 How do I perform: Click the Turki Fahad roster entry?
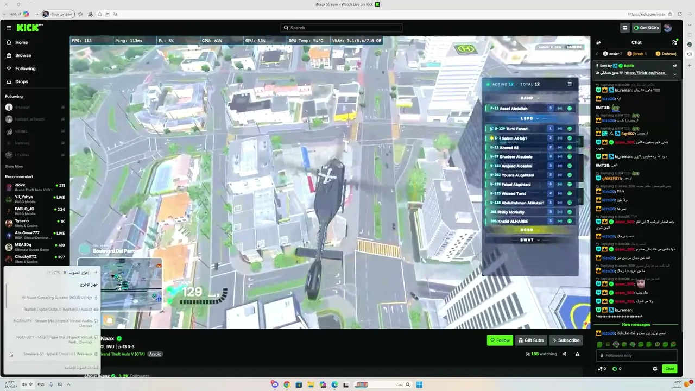[530, 129]
